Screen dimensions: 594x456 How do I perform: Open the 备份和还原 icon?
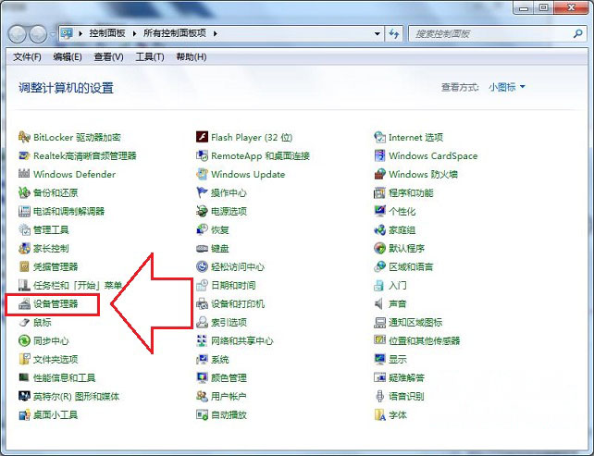coord(24,192)
